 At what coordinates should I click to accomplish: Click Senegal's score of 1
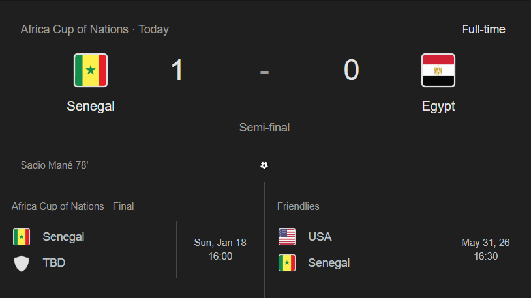177,70
